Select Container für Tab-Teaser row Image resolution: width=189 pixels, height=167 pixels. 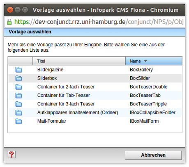95,96
